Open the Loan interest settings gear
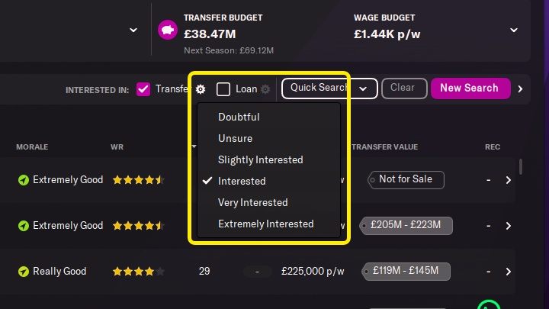549x309 pixels. 265,89
